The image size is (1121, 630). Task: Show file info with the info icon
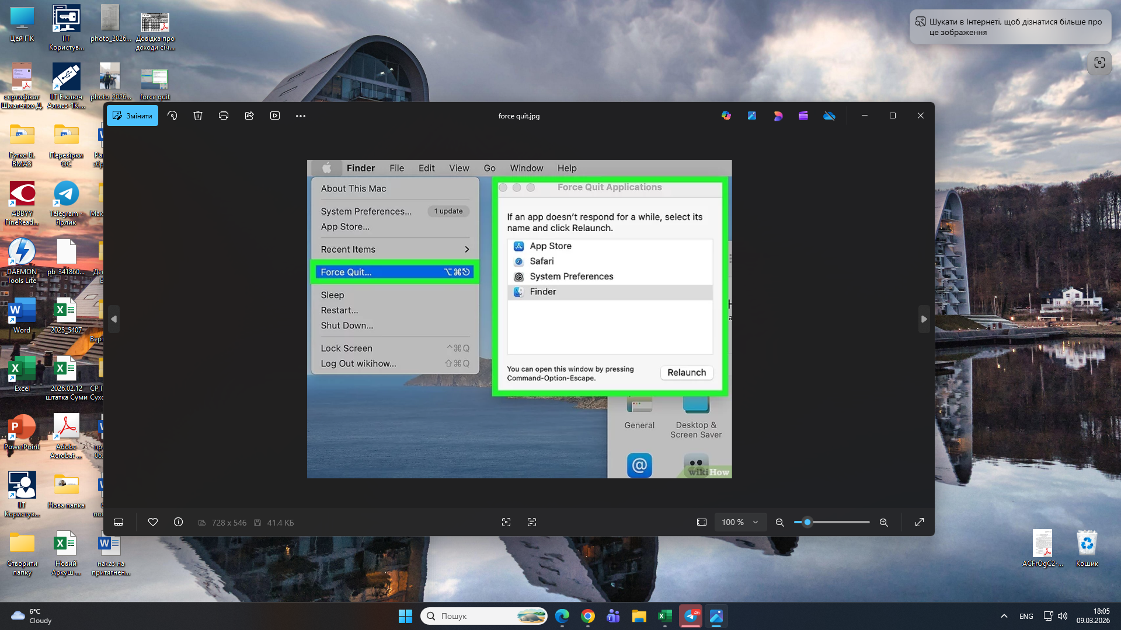click(x=178, y=522)
